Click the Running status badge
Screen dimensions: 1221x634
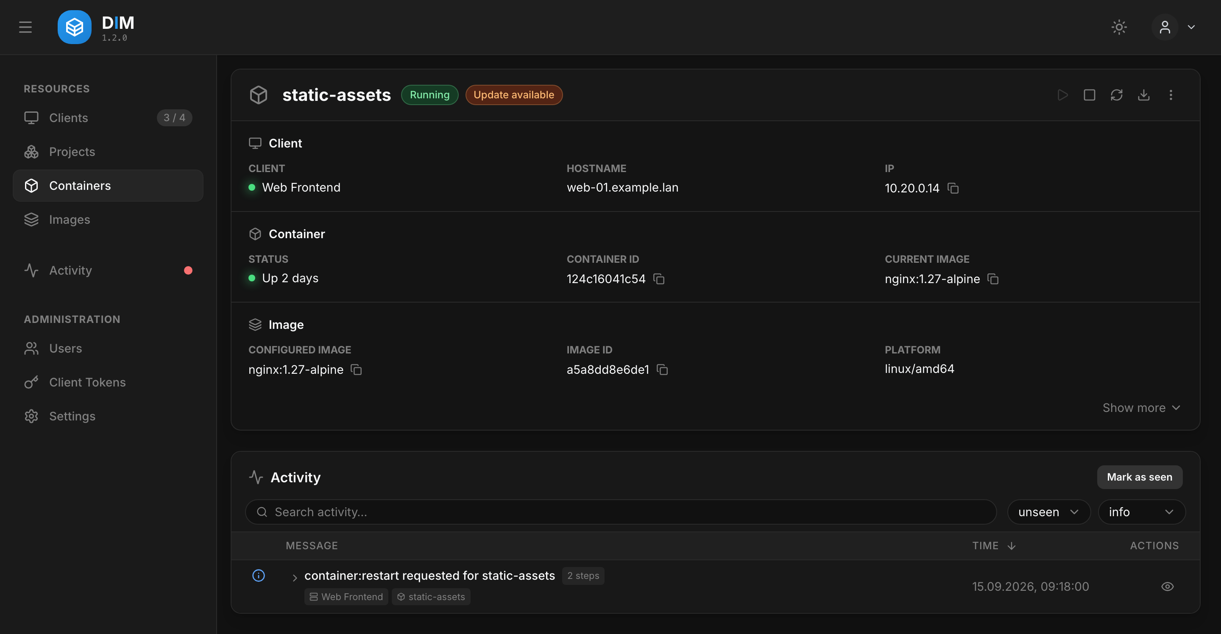(x=429, y=95)
